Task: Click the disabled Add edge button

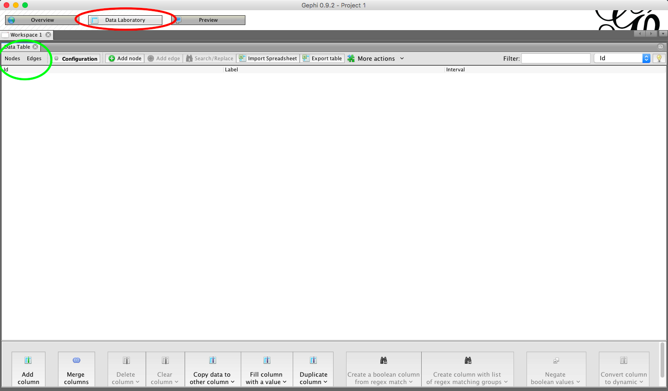Action: click(x=164, y=58)
